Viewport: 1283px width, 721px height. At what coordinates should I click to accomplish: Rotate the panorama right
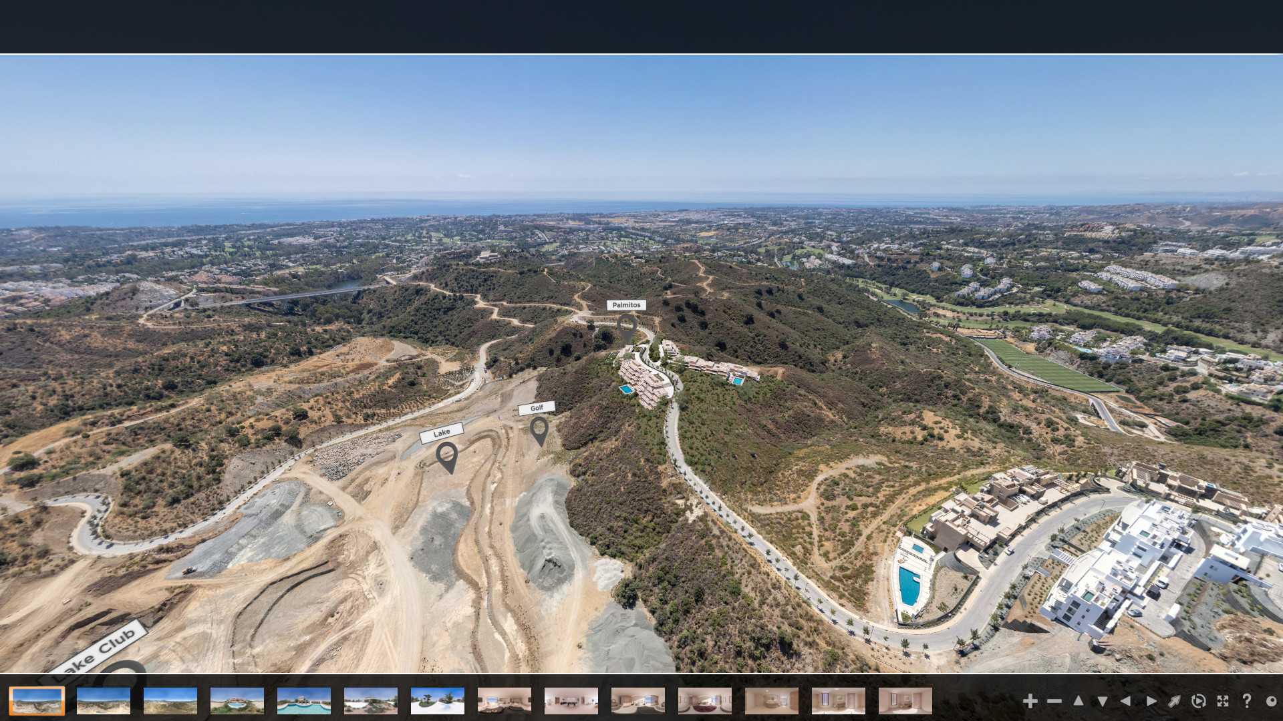coord(1151,701)
